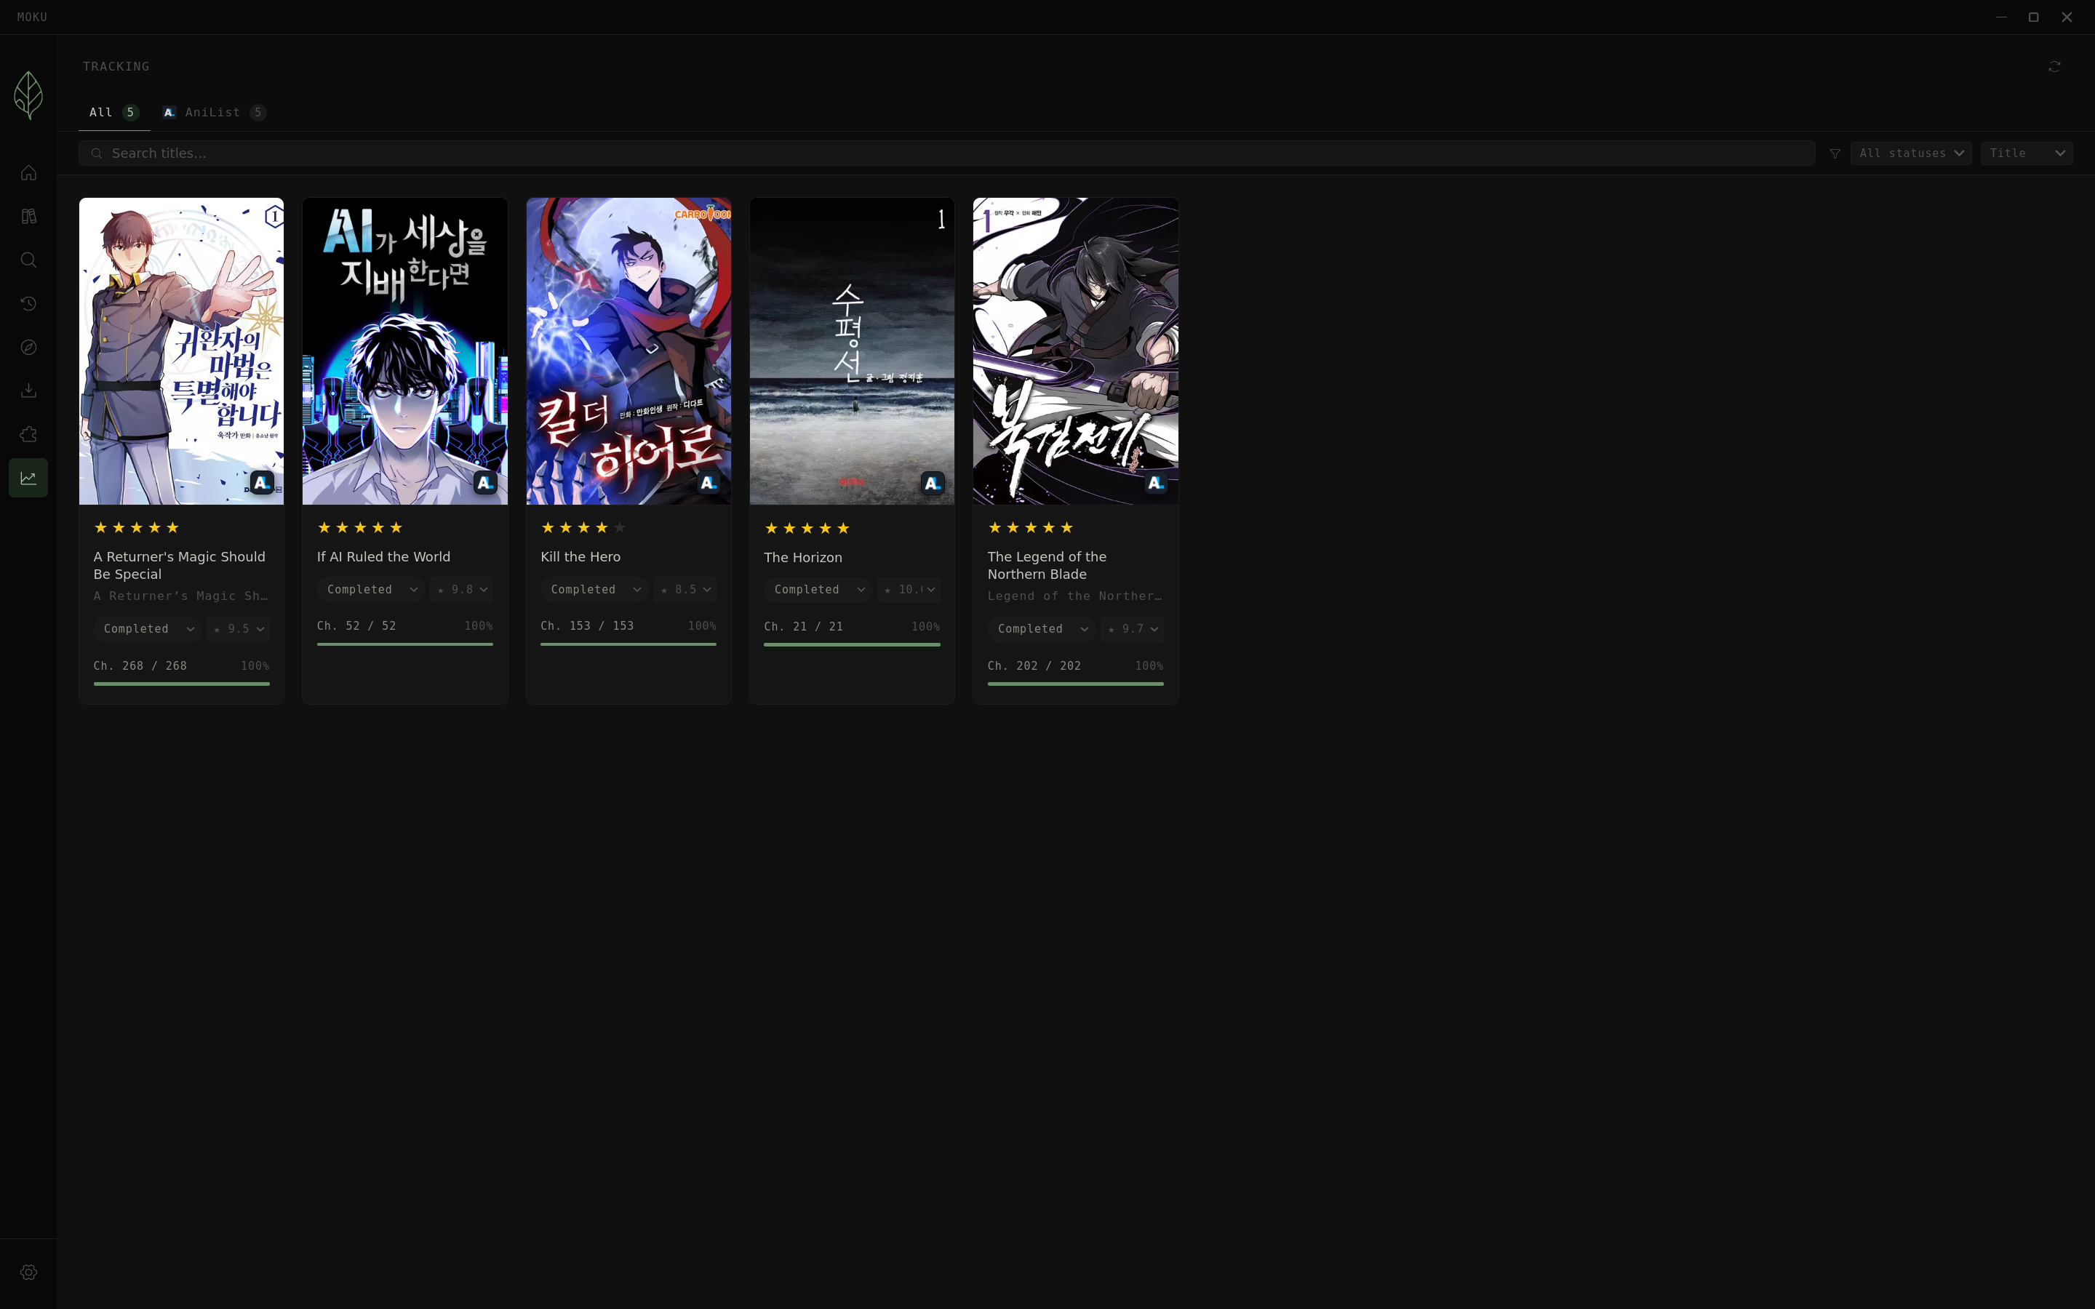Click title "The Legend of the Northern Blade"

click(x=1047, y=565)
